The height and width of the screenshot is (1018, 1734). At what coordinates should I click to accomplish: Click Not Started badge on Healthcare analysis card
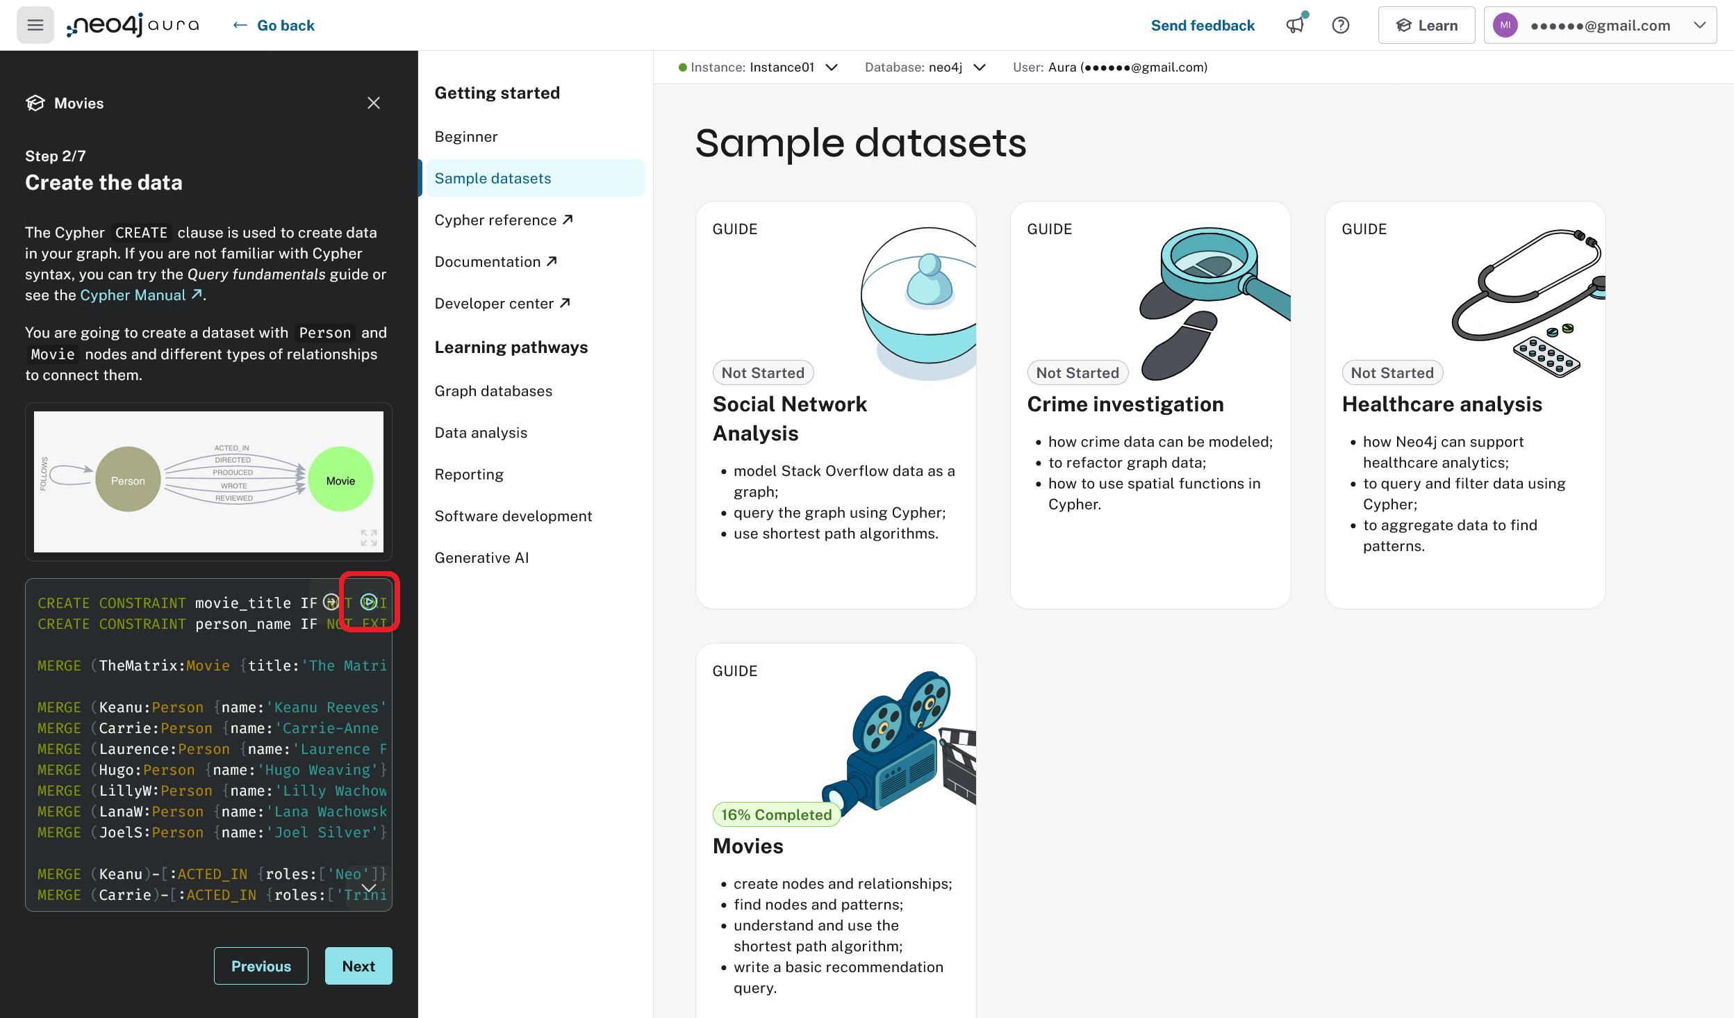click(1392, 373)
